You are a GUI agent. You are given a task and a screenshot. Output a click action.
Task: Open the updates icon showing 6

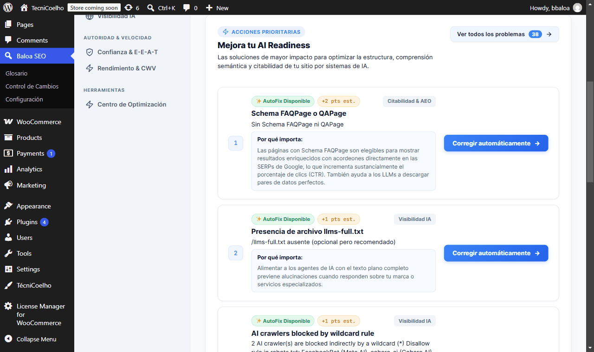pos(129,7)
